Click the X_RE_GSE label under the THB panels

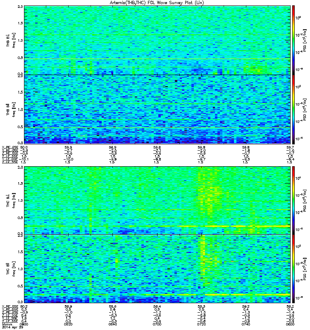pyautogui.click(x=10, y=147)
